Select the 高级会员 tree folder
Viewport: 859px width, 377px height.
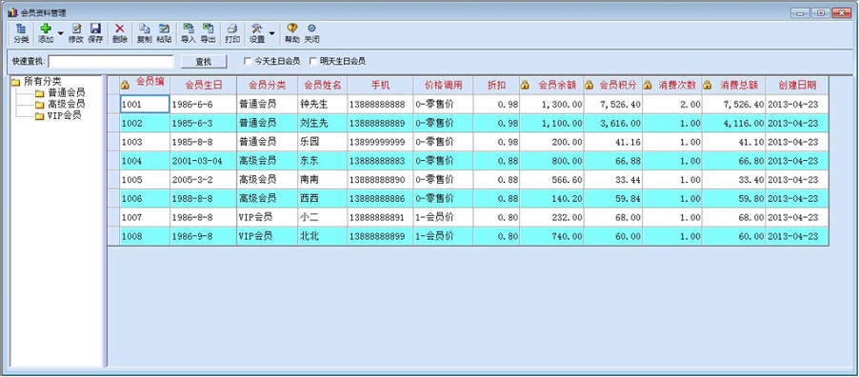[x=67, y=104]
